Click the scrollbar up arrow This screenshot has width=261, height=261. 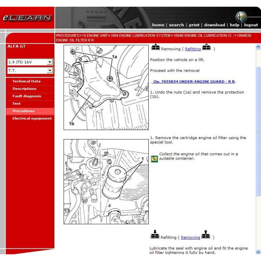click(x=258, y=47)
